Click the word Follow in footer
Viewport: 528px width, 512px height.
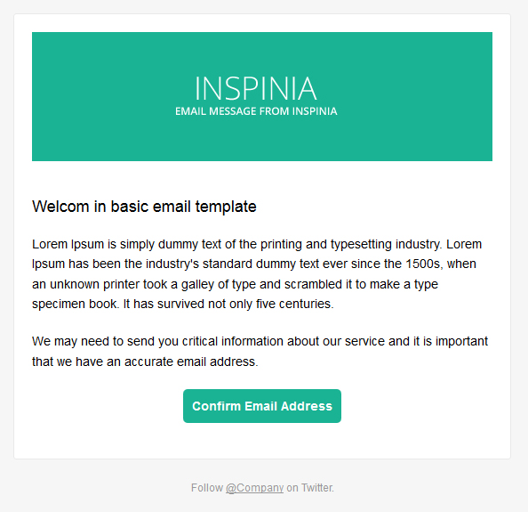pos(207,488)
